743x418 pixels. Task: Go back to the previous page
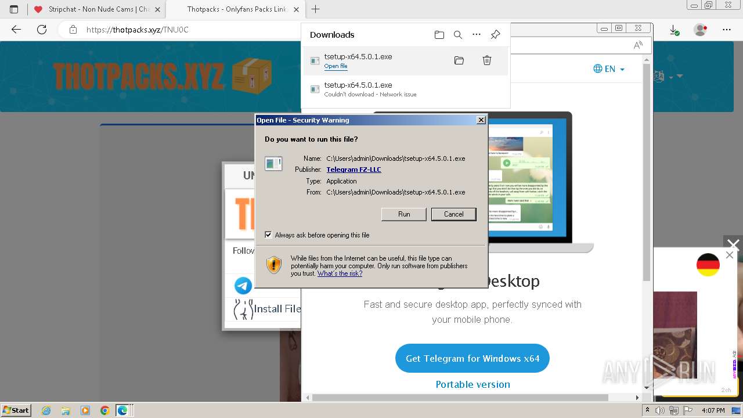pos(16,30)
